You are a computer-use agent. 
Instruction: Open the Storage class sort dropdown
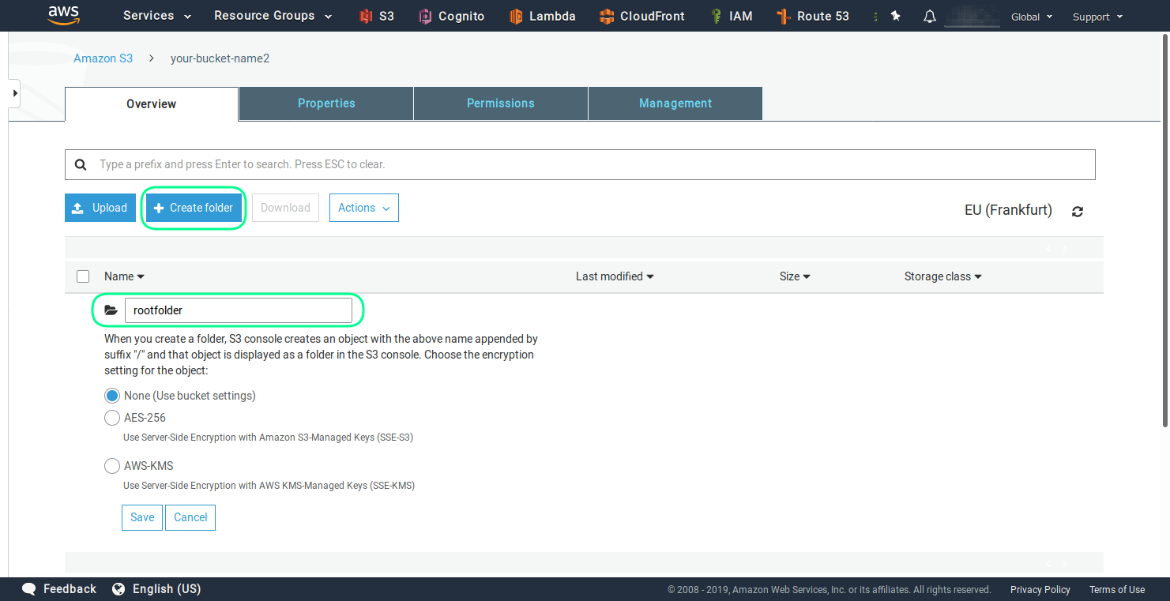942,276
